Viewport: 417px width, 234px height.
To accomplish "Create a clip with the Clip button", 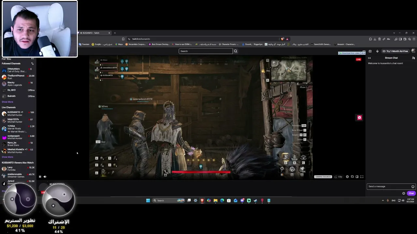I will click(x=338, y=177).
